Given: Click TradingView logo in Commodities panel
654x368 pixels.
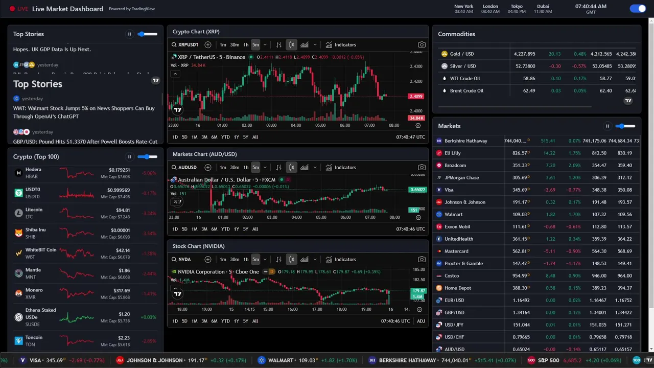Looking at the screenshot, I should point(628,101).
